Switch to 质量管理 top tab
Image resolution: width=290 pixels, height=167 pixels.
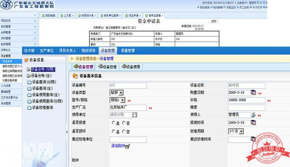128,50
